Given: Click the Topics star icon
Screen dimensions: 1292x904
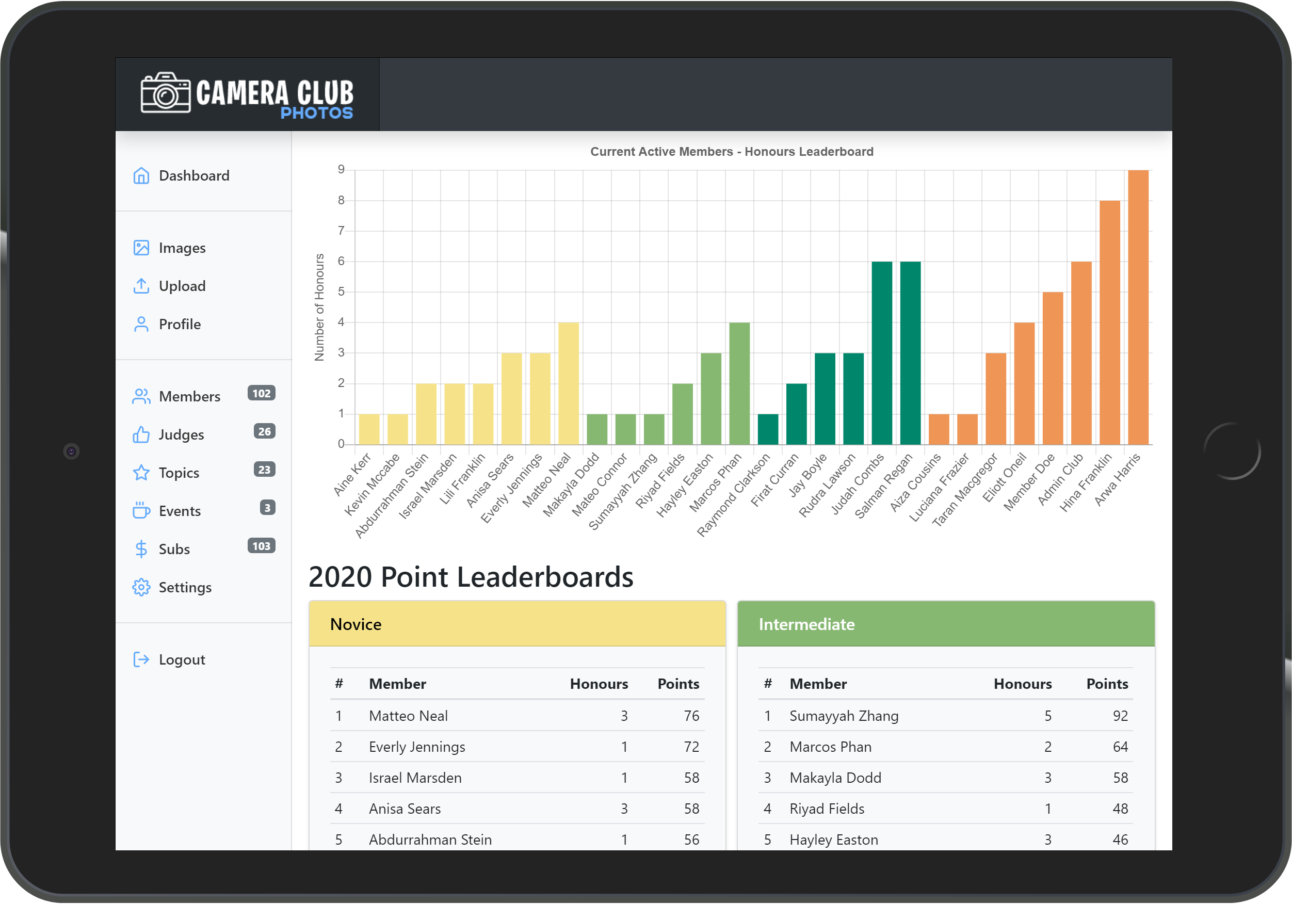Looking at the screenshot, I should click(141, 473).
